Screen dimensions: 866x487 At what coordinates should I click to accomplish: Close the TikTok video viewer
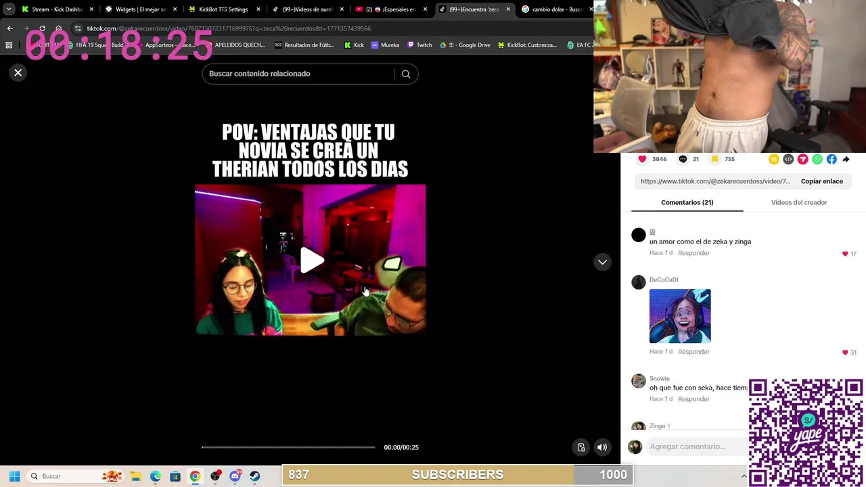18,72
